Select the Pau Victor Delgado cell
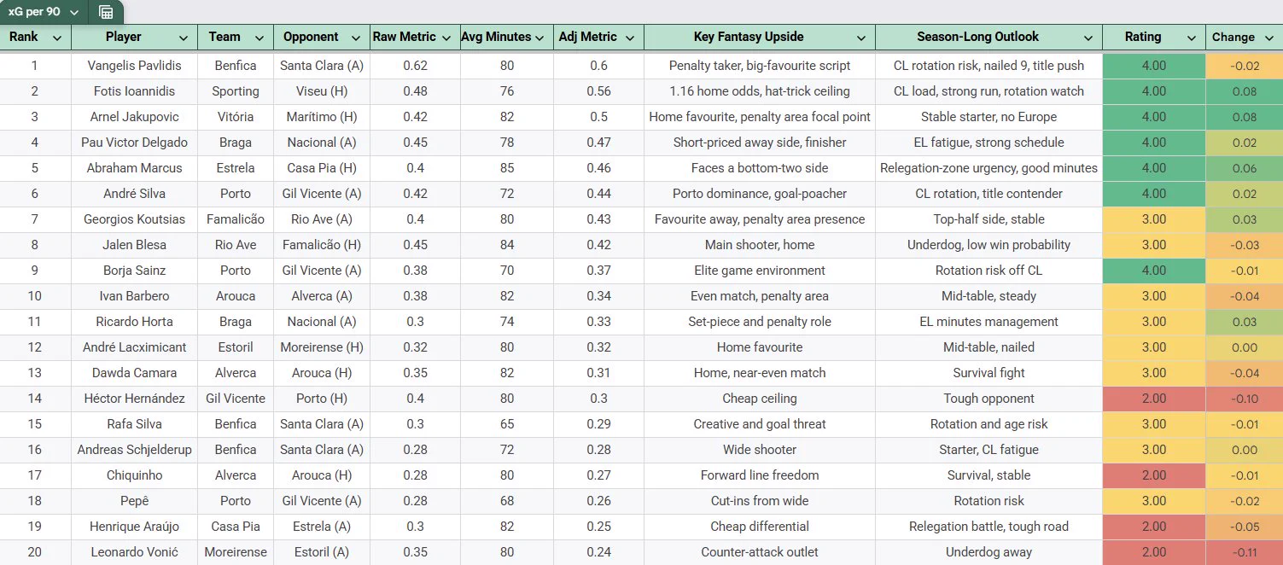 [x=135, y=143]
